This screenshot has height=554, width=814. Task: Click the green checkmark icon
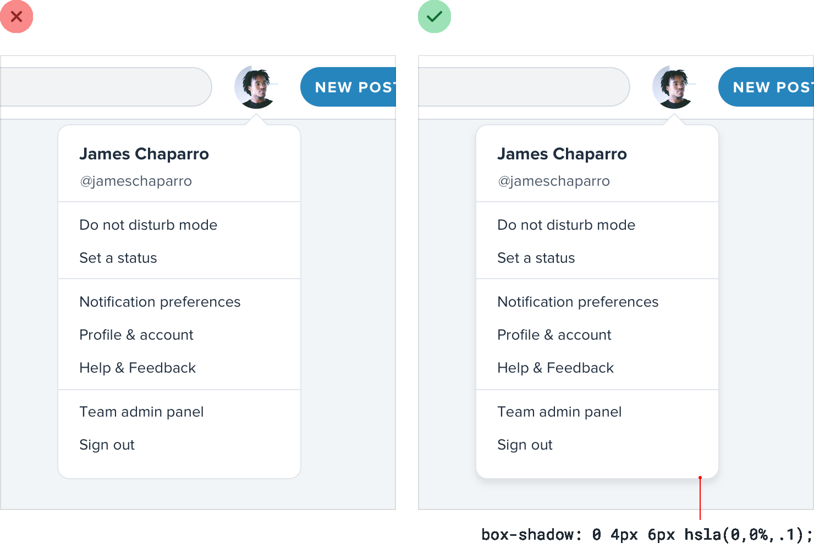point(435,16)
